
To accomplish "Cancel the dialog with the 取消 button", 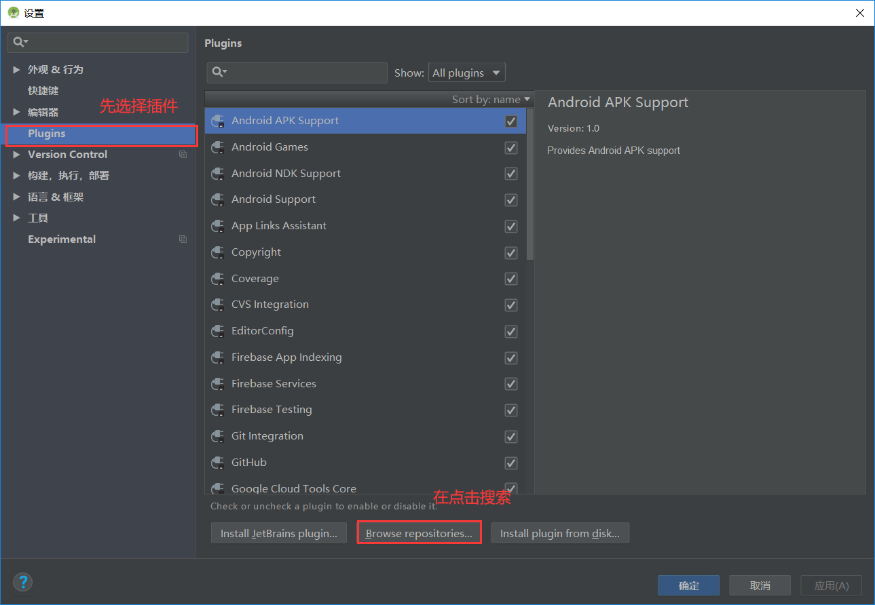I will [x=760, y=585].
